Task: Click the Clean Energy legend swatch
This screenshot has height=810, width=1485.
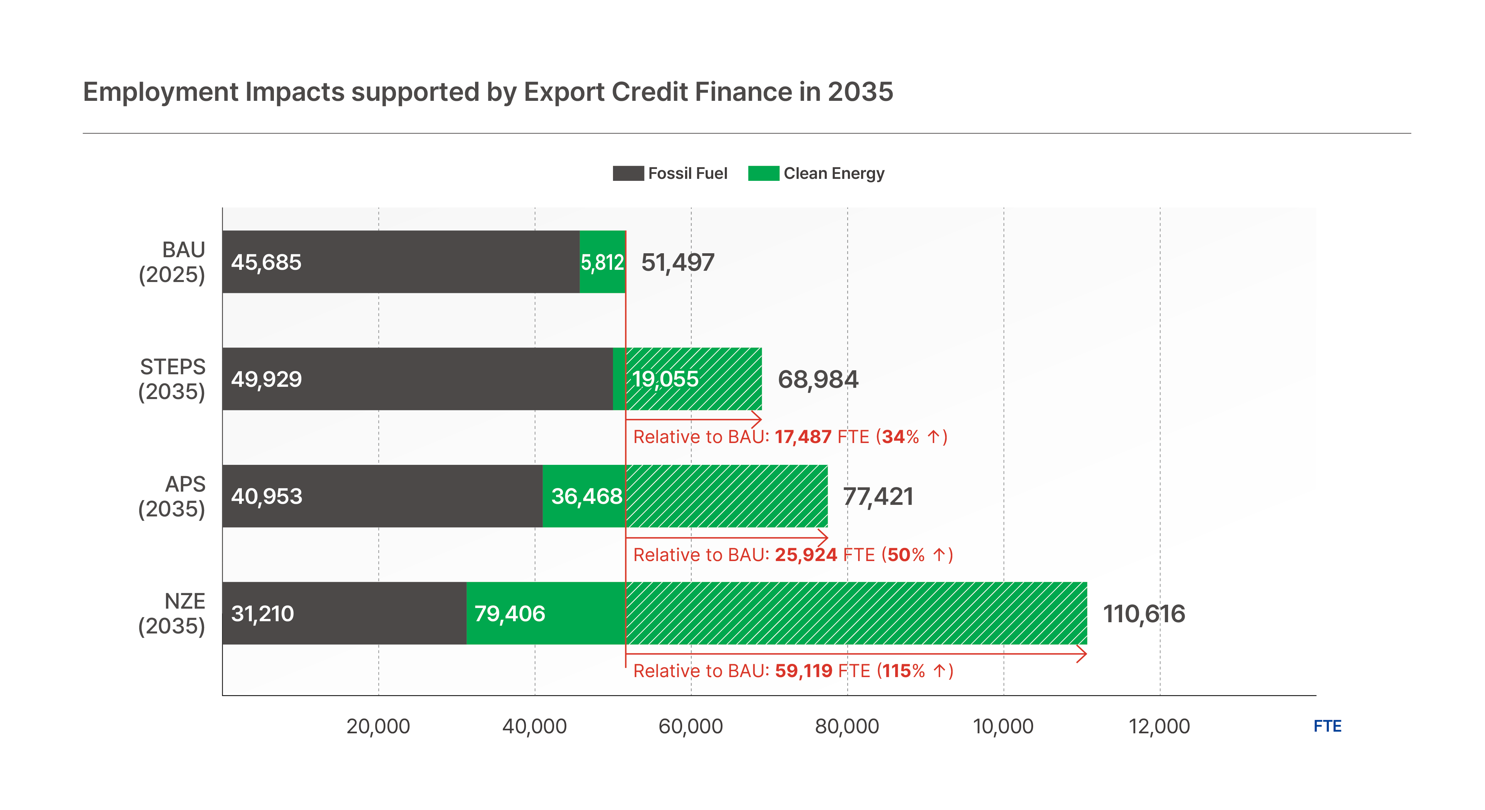Action: (763, 174)
